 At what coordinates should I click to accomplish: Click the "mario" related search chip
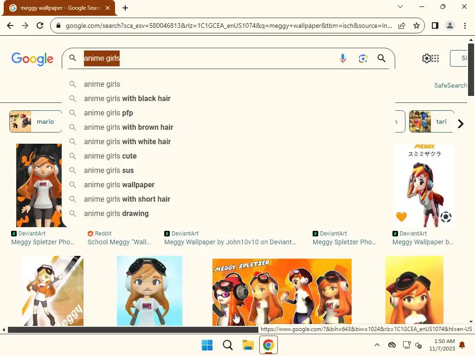pyautogui.click(x=35, y=121)
